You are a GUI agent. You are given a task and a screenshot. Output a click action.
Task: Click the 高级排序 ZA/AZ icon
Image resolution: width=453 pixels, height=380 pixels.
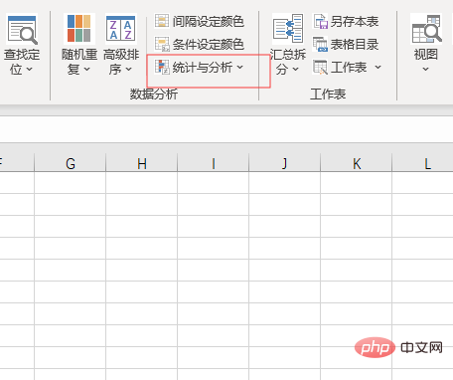(120, 29)
